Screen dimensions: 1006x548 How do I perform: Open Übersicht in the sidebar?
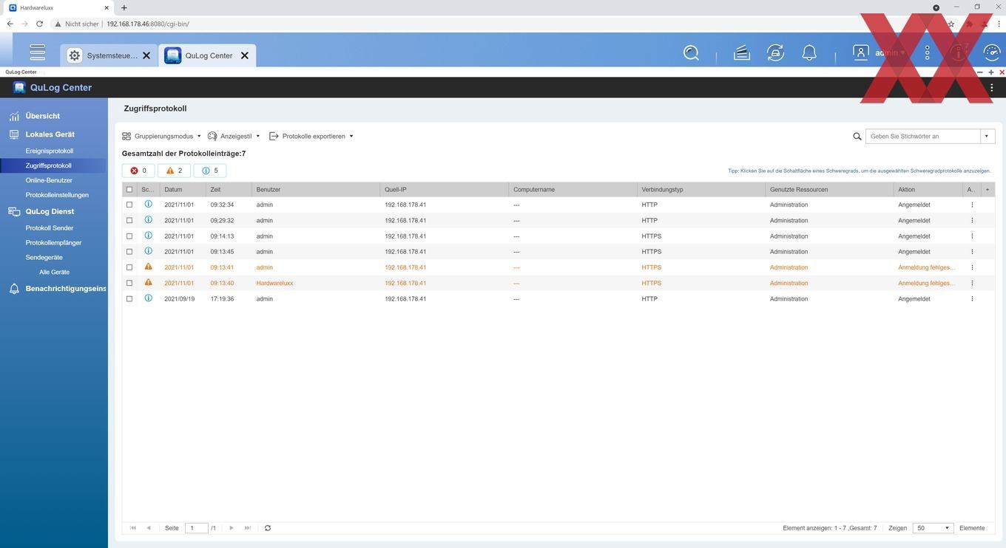43,116
